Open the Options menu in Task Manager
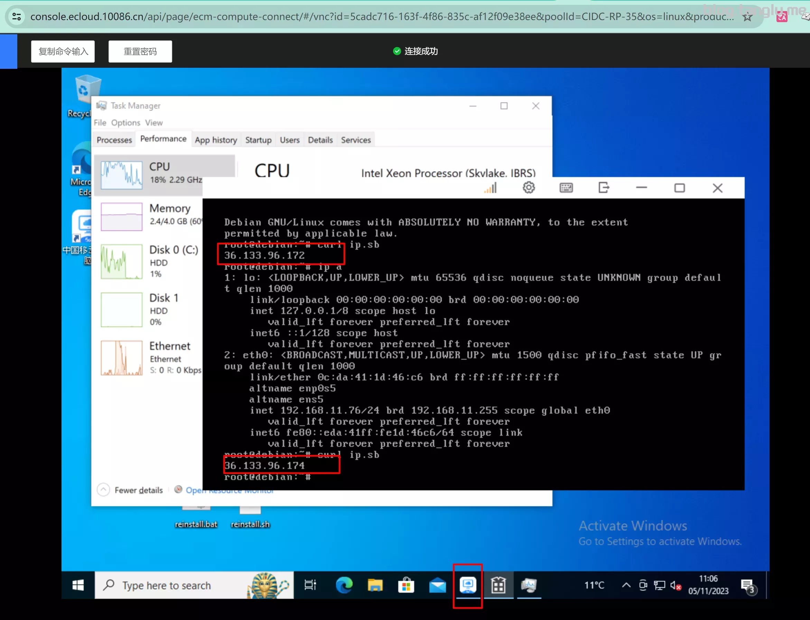The image size is (810, 620). 125,122
